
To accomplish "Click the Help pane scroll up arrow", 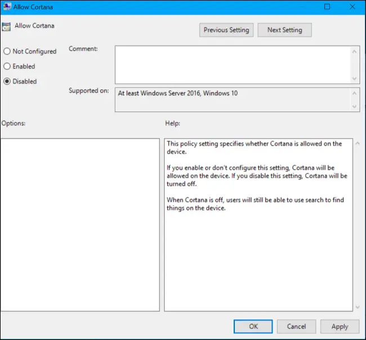I will pyautogui.click(x=358, y=143).
